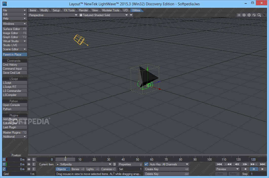Screen dimensions: 269x178
Task: Click the pause playback button
Action: click(x=254, y=169)
